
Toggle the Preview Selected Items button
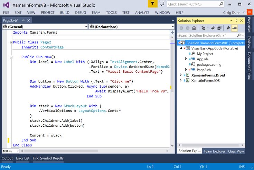235,28
